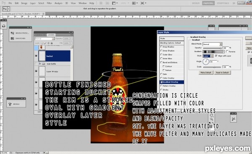Hide the bucket layer
Viewport: 252px width, 154px height.
point(36,56)
